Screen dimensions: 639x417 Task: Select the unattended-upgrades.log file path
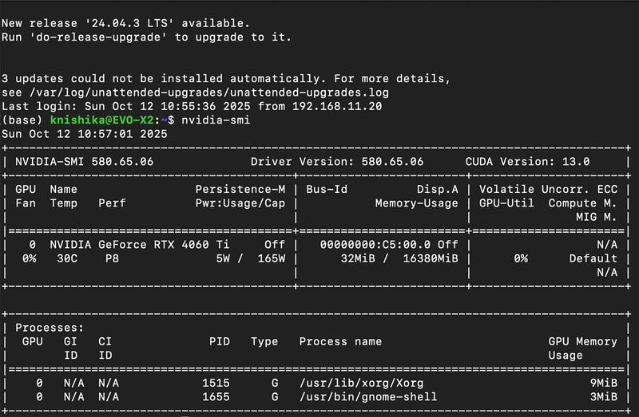click(x=209, y=92)
